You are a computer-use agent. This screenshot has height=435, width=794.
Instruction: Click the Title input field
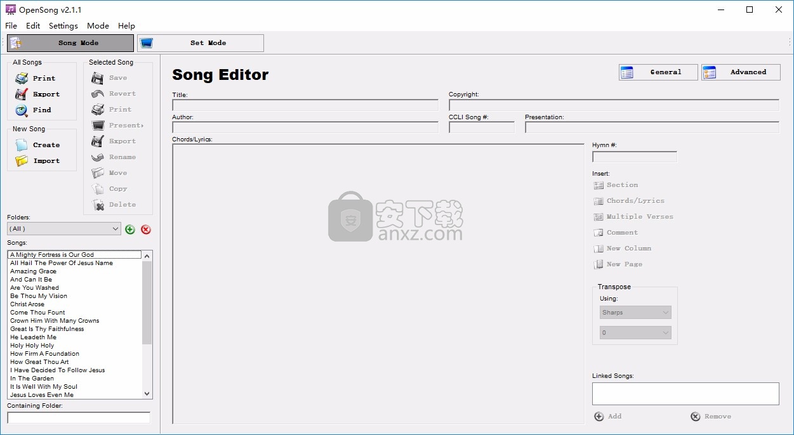click(305, 105)
